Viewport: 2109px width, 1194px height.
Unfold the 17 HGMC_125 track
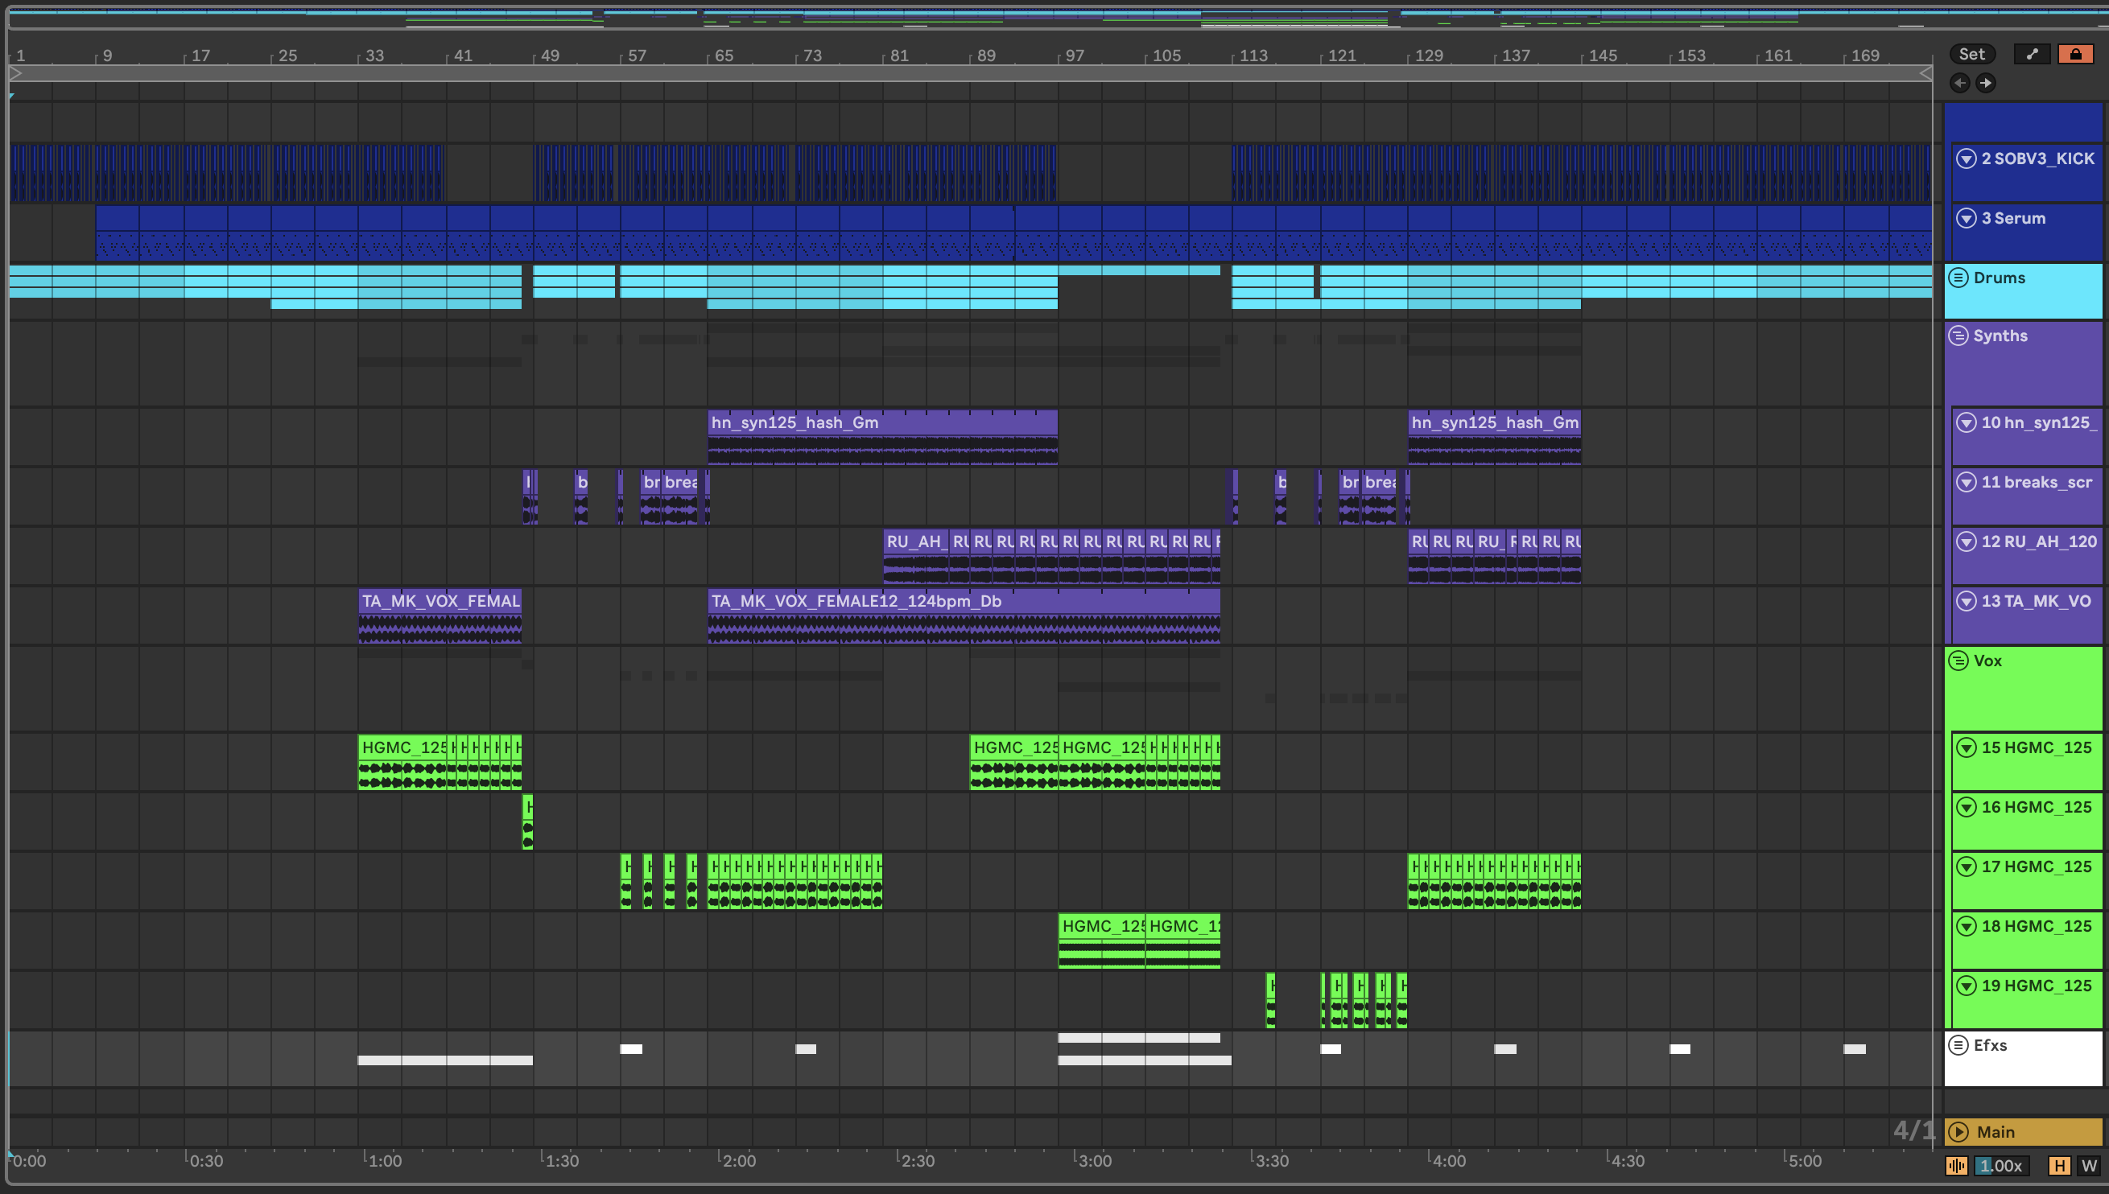point(1967,866)
